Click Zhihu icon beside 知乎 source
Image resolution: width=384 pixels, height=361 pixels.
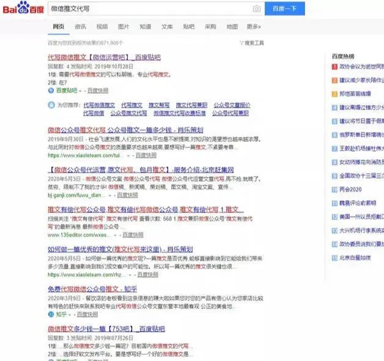pos(51,314)
